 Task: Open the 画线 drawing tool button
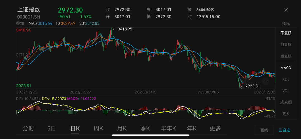tap(264, 130)
